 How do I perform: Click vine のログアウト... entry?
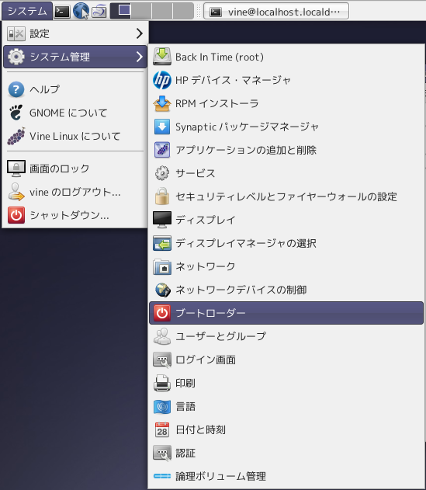[74, 192]
